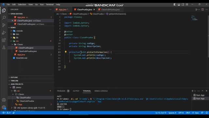The height and width of the screenshot is (118, 209).
Task: Open the Extensions view
Action: tap(4, 40)
